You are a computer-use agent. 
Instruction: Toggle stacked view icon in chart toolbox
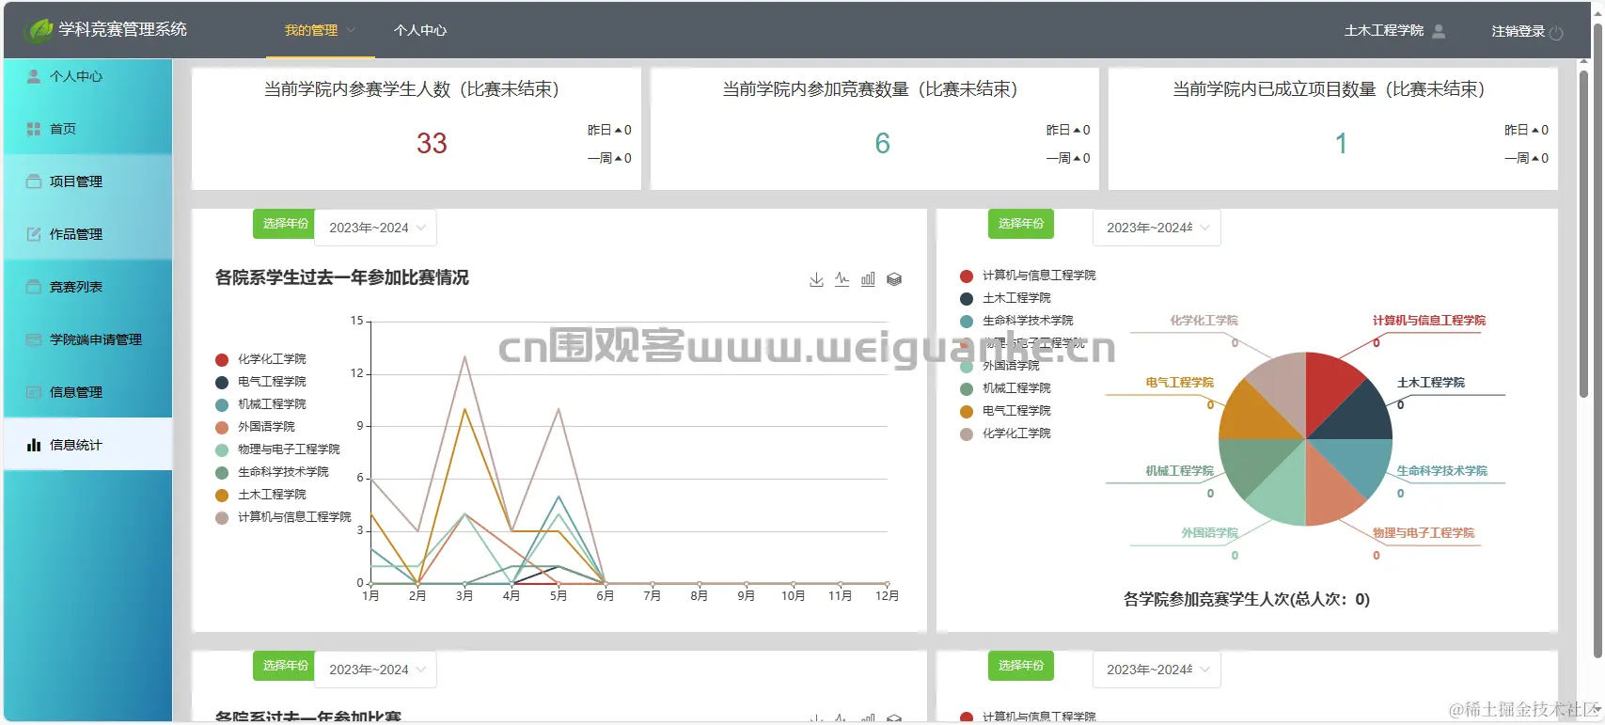click(x=894, y=279)
